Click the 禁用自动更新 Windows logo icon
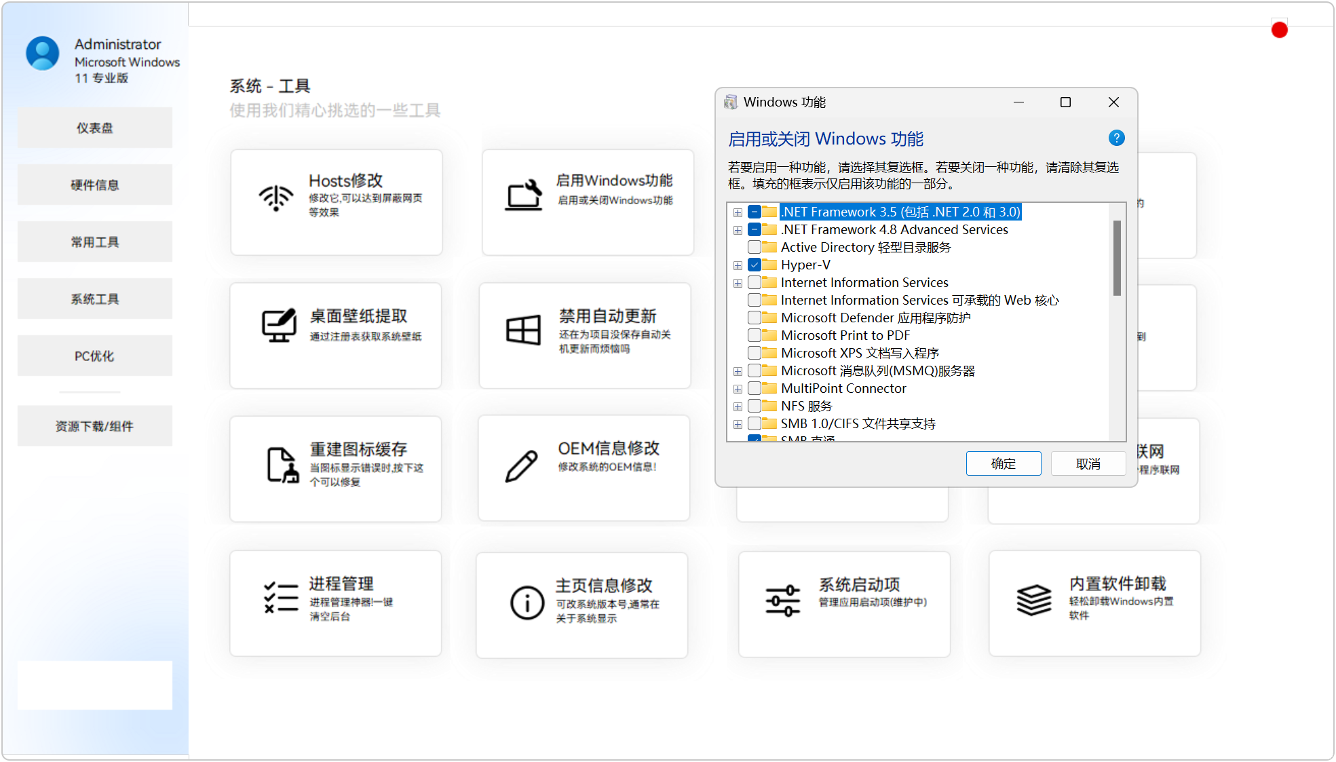The width and height of the screenshot is (1336, 762). coord(523,330)
